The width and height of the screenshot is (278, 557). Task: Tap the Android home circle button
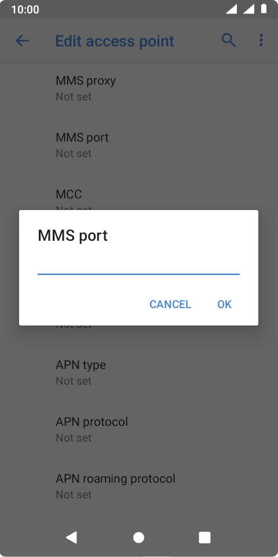[x=138, y=537]
